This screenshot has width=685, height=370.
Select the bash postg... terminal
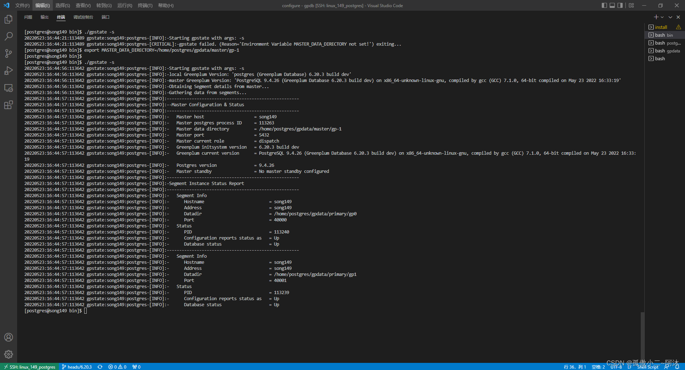(665, 43)
